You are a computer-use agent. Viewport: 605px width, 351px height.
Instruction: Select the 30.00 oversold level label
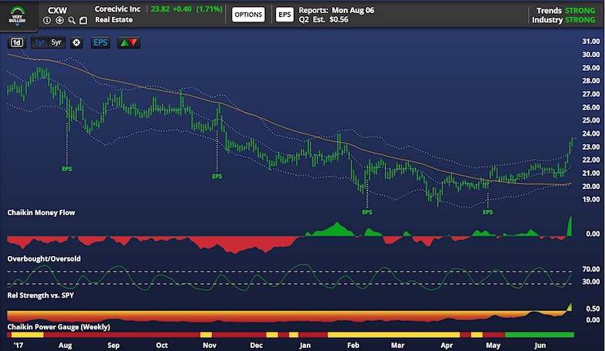(x=590, y=282)
